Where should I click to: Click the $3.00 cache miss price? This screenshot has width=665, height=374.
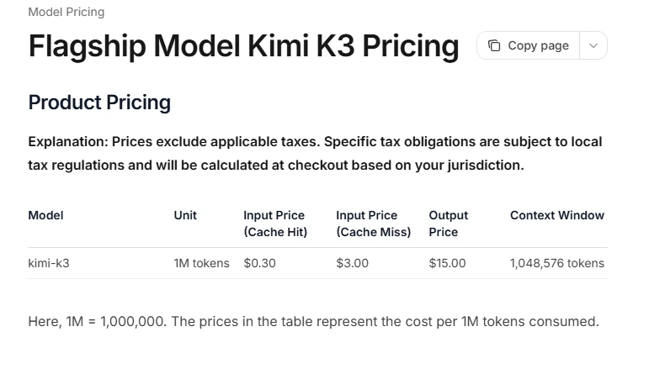click(x=353, y=263)
